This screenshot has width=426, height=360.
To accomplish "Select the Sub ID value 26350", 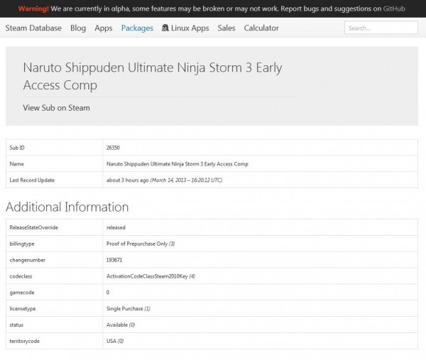I will click(113, 148).
